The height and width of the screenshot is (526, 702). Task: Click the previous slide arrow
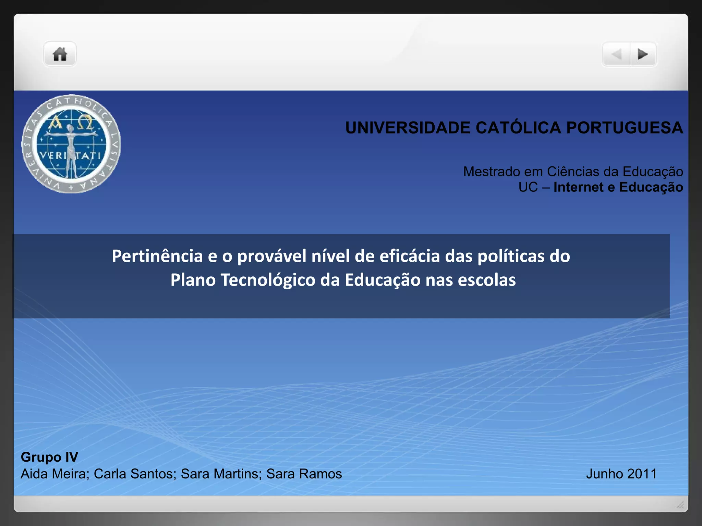coord(616,54)
